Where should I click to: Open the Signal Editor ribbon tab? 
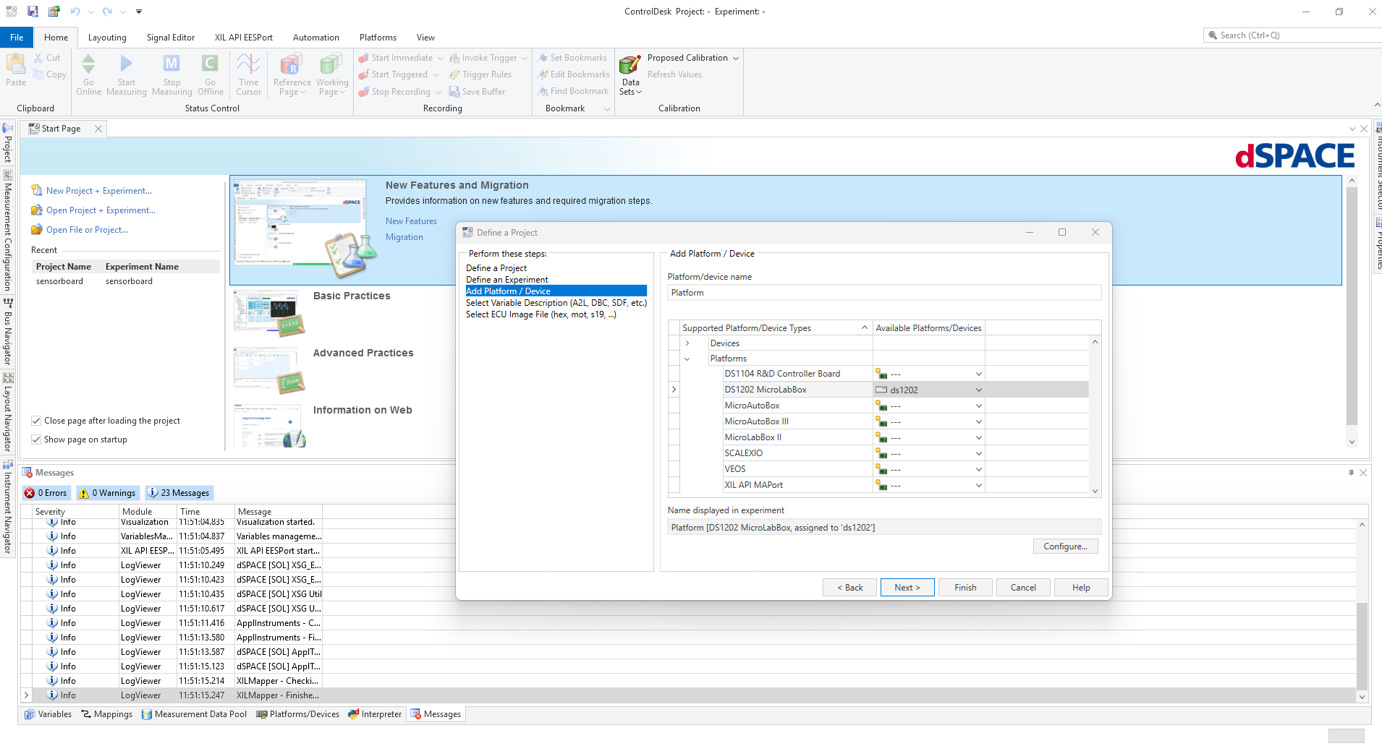tap(170, 38)
